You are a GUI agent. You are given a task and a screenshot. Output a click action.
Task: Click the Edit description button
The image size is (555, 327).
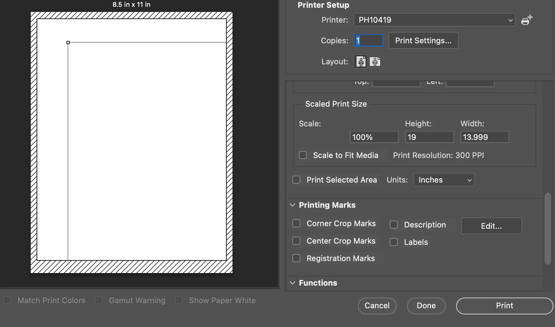[491, 226]
